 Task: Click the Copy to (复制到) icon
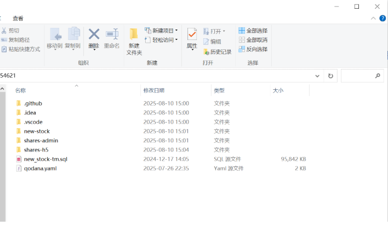73,36
